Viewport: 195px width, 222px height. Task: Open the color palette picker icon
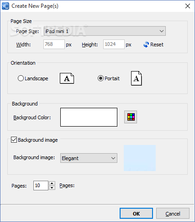click(x=131, y=117)
